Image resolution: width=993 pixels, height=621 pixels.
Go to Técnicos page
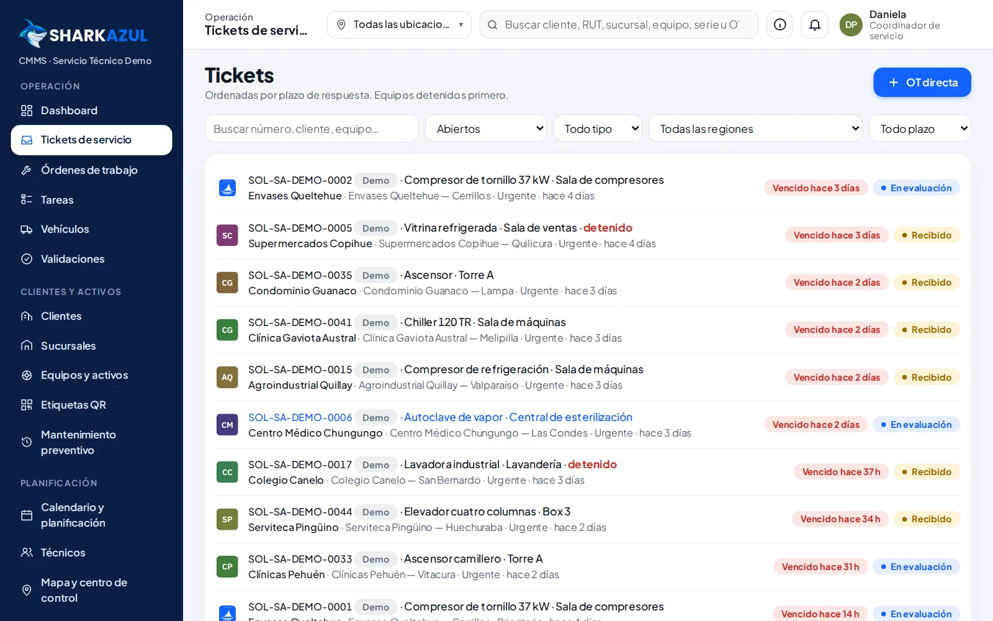pyautogui.click(x=91, y=552)
